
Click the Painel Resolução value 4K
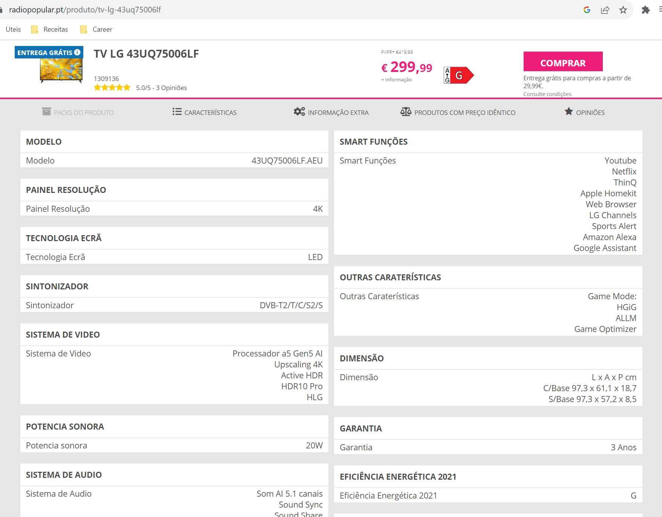tap(318, 209)
